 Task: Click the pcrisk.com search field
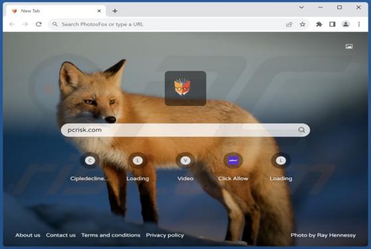point(185,130)
